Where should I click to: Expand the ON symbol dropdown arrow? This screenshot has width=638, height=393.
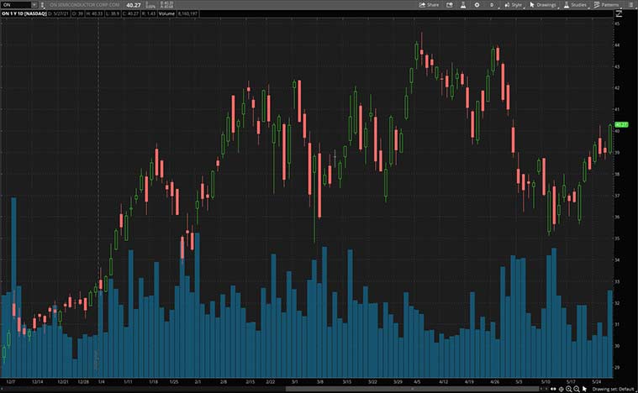[x=33, y=4]
